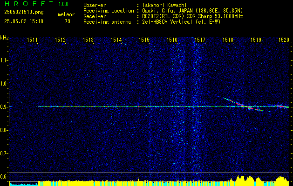Click the HROFFT program title text
Screen dimensions: 293x186
coord(29,4)
